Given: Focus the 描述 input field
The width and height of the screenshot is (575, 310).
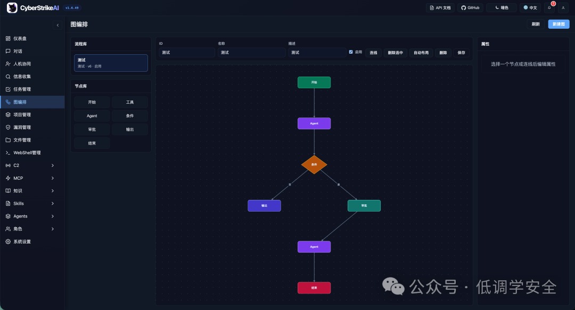Looking at the screenshot, I should point(317,53).
